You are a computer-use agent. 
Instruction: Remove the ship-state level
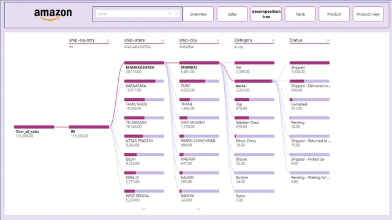pyautogui.click(x=163, y=40)
